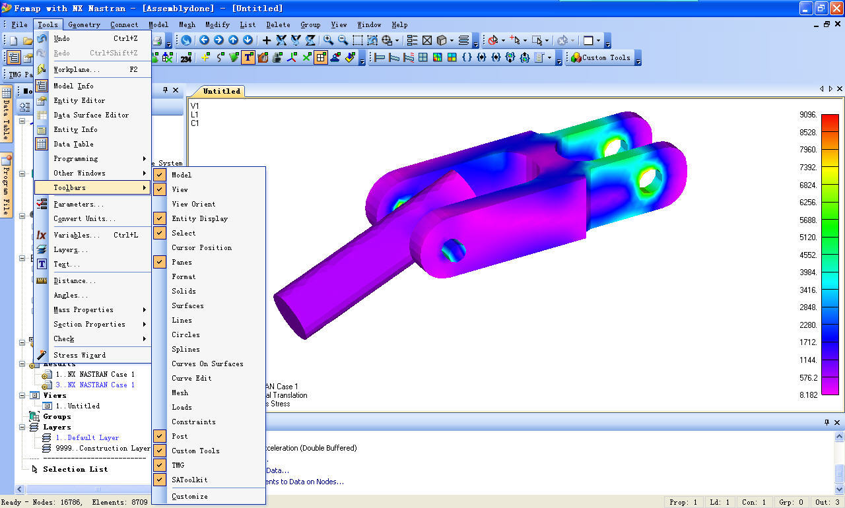Click the stacked layers view icon

(x=463, y=40)
